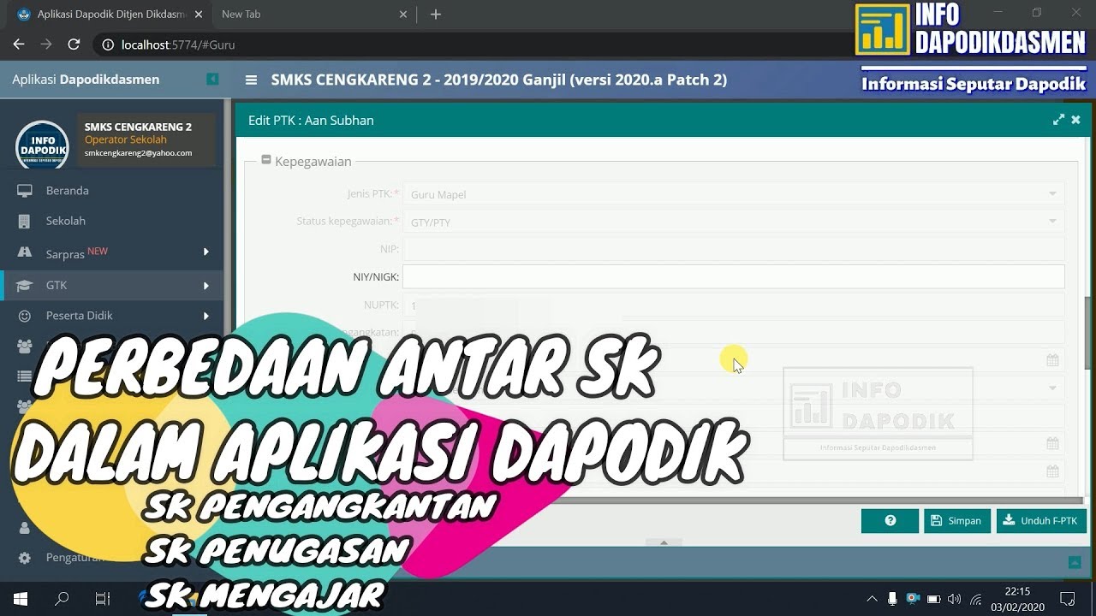Screen dimensions: 1096x616
Task: Open the hamburger menu beside school title
Action: click(251, 80)
